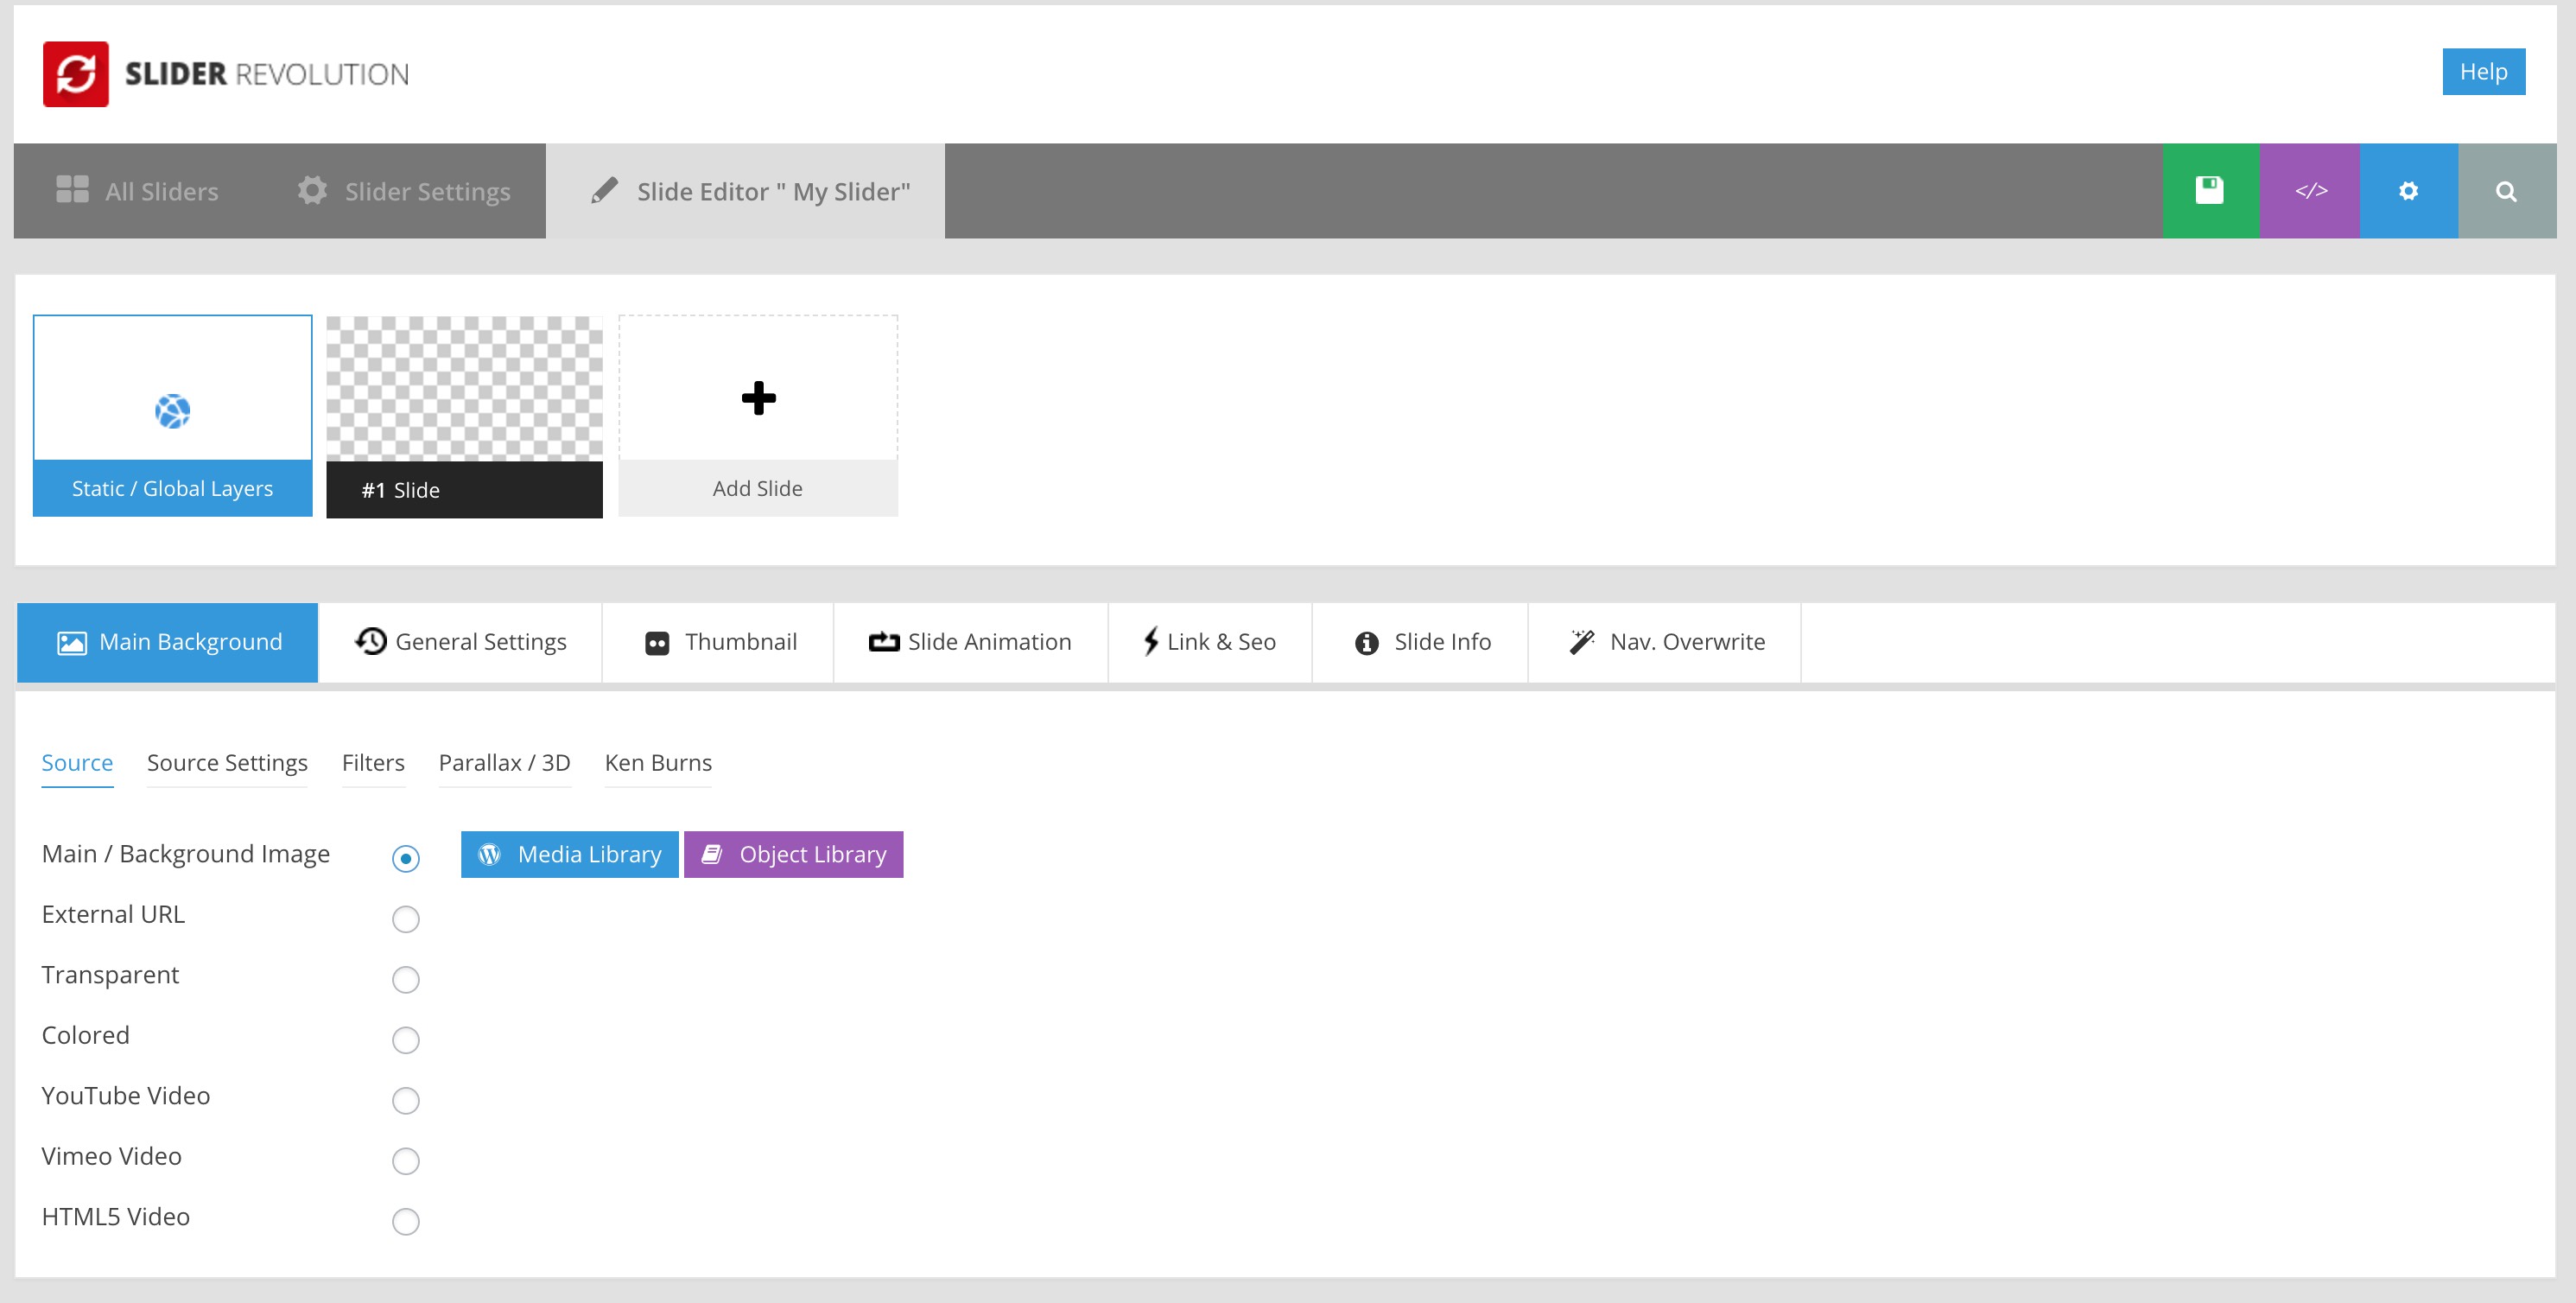Open the Parallax / 3D sub-tab
This screenshot has height=1303, width=2576.
(x=505, y=763)
